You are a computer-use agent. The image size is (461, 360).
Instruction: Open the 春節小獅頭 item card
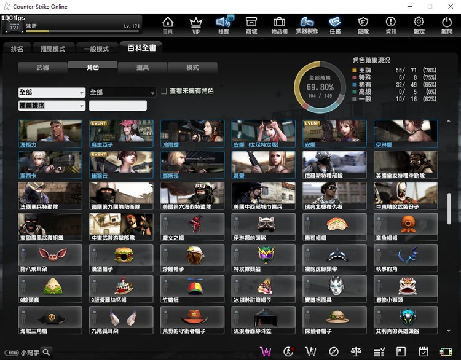(406, 289)
